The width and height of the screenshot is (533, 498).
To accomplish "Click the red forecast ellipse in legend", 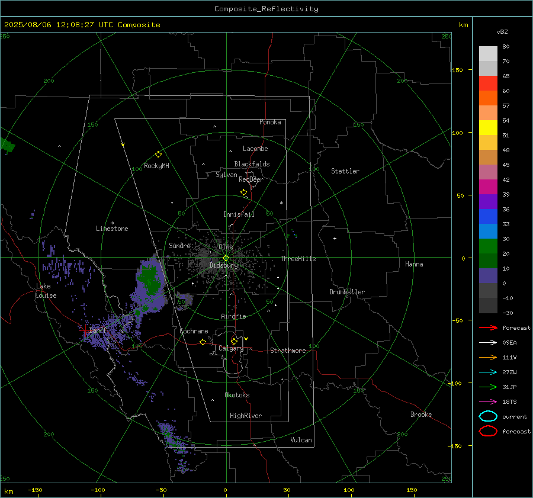I will [488, 431].
